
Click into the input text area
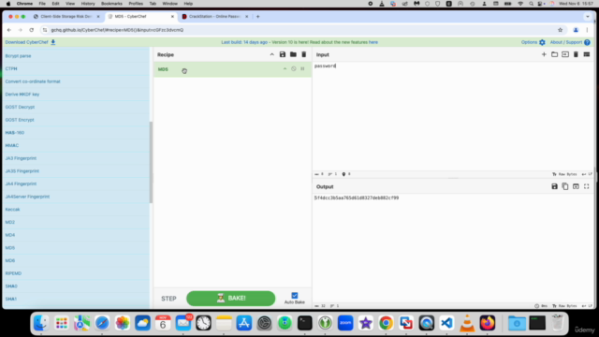453,116
